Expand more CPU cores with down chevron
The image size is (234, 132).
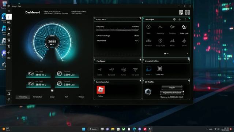[x=52, y=90]
